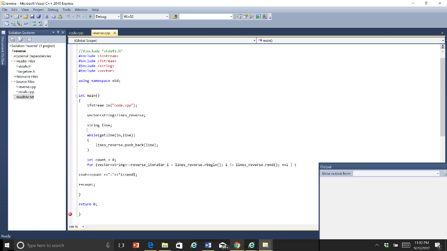
Task: Click the Display Quick Info icon
Action: point(19,24)
